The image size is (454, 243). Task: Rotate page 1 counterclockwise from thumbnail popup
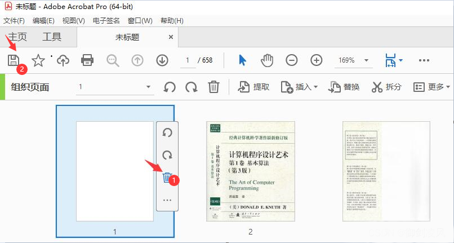pyautogui.click(x=167, y=133)
